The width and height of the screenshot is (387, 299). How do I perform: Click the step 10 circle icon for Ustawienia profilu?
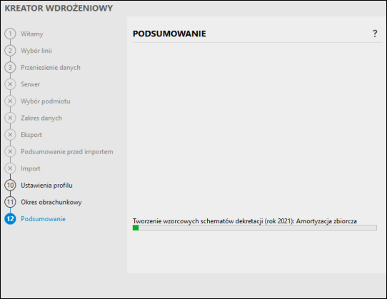click(x=10, y=186)
